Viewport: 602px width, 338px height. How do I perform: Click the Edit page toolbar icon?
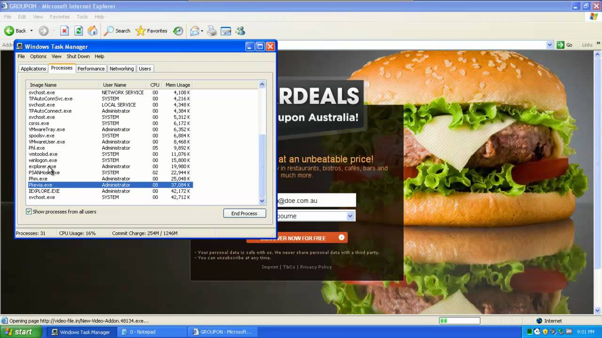226,31
